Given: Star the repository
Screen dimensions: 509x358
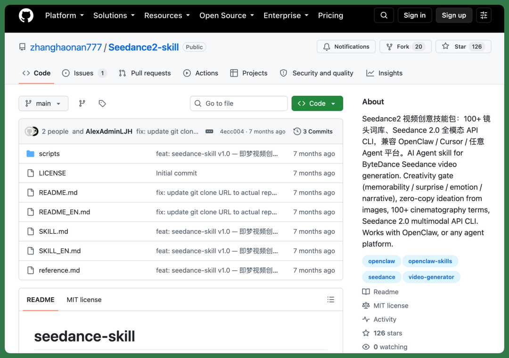Looking at the screenshot, I should coord(463,47).
